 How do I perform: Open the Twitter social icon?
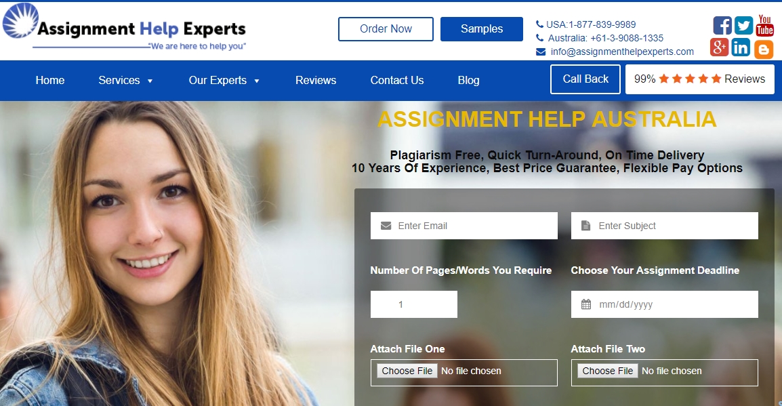743,26
